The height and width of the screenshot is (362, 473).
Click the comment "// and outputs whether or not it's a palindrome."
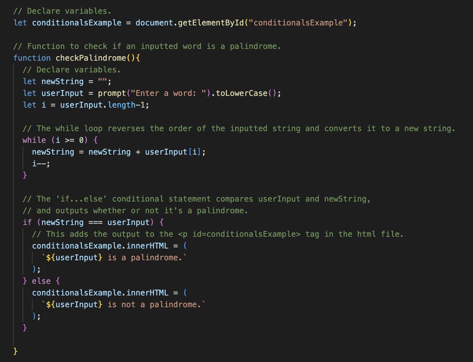click(x=135, y=211)
